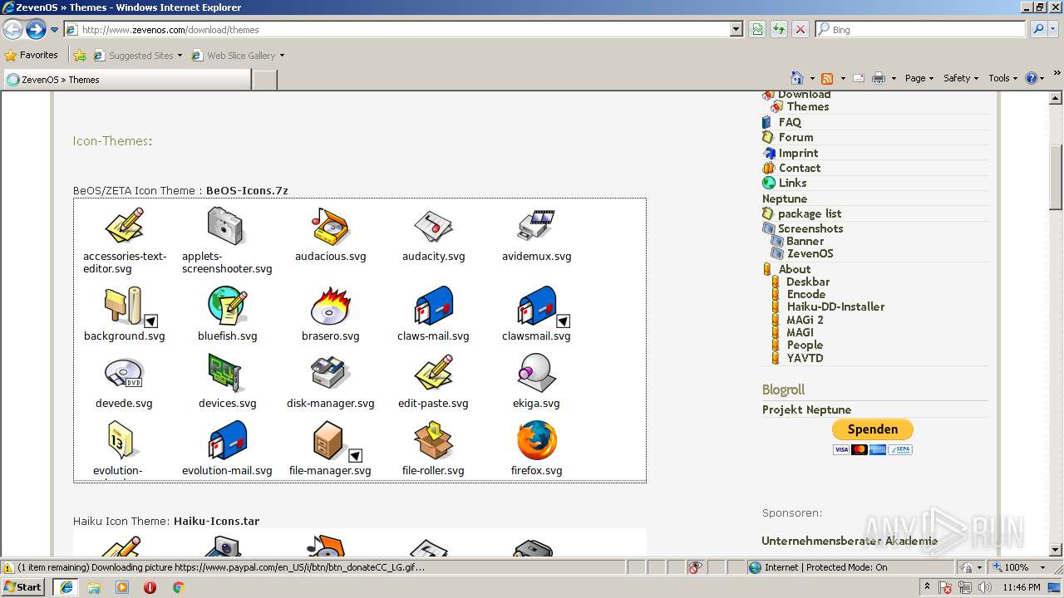The image size is (1064, 598).
Task: Click the RSS feeds toolbar icon
Action: coord(827,78)
